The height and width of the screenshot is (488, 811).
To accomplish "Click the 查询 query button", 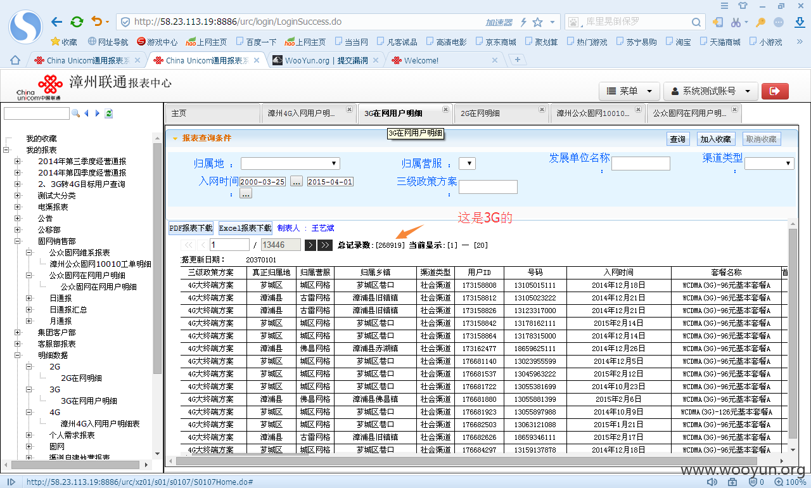I will pos(678,139).
